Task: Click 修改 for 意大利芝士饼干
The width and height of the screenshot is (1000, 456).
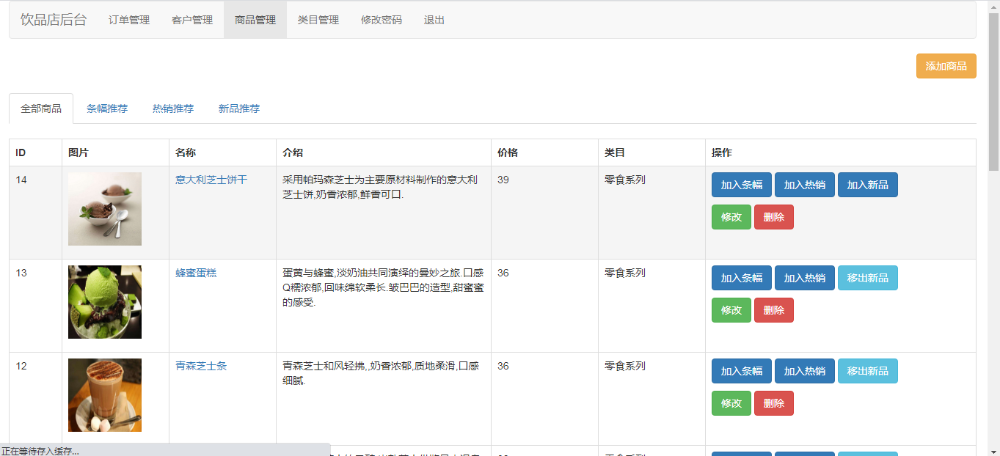Action: point(731,217)
